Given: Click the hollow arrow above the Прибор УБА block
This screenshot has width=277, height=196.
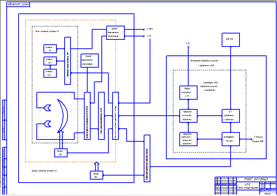Looking at the screenshot, I should click(97, 166).
